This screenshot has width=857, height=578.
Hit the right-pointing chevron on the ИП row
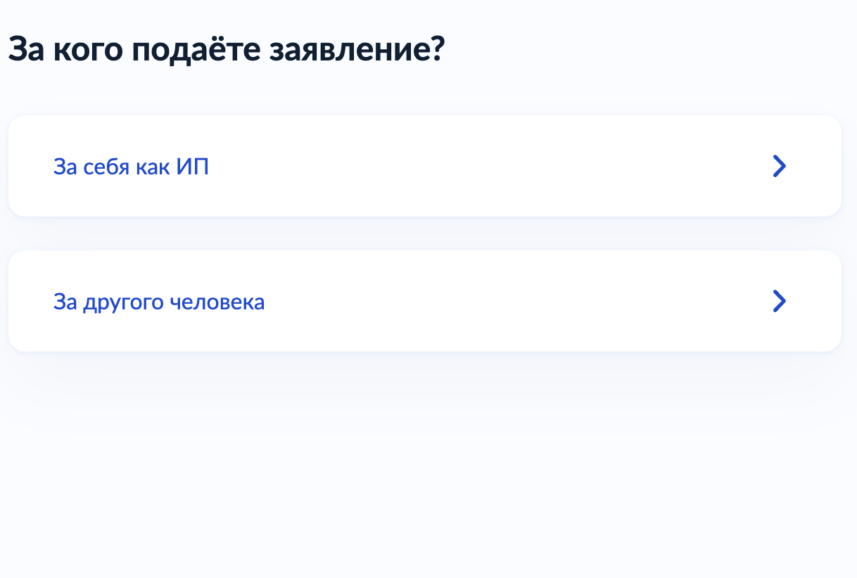(x=779, y=166)
